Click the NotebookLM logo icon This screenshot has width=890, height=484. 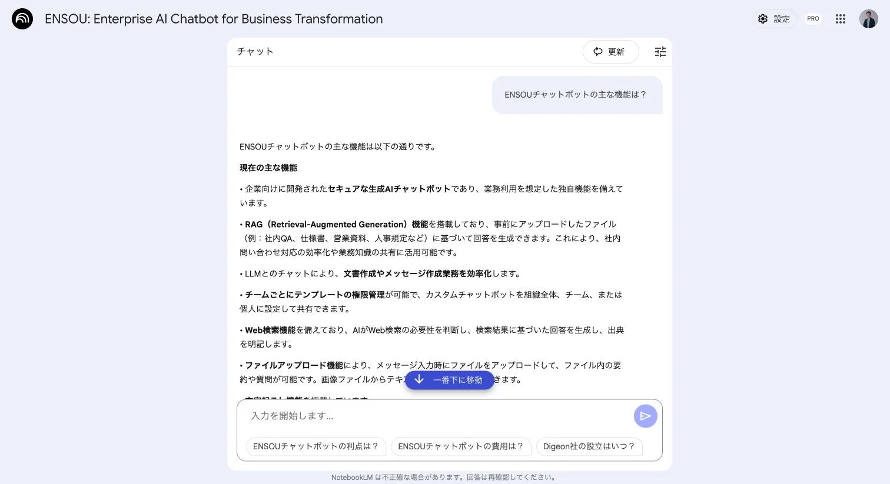[x=22, y=19]
